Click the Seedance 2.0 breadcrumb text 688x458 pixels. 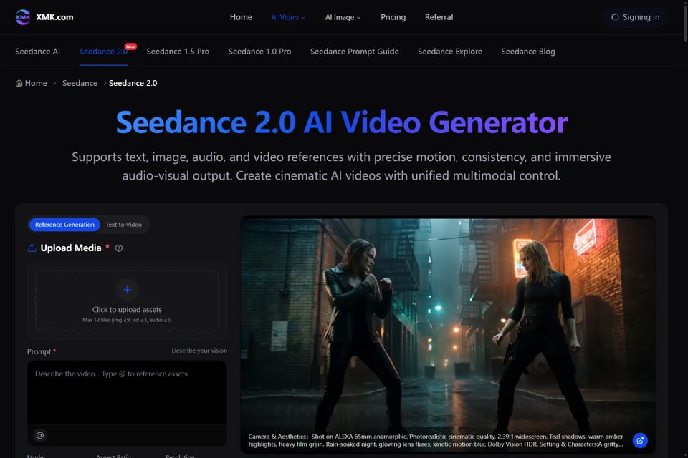tap(133, 83)
